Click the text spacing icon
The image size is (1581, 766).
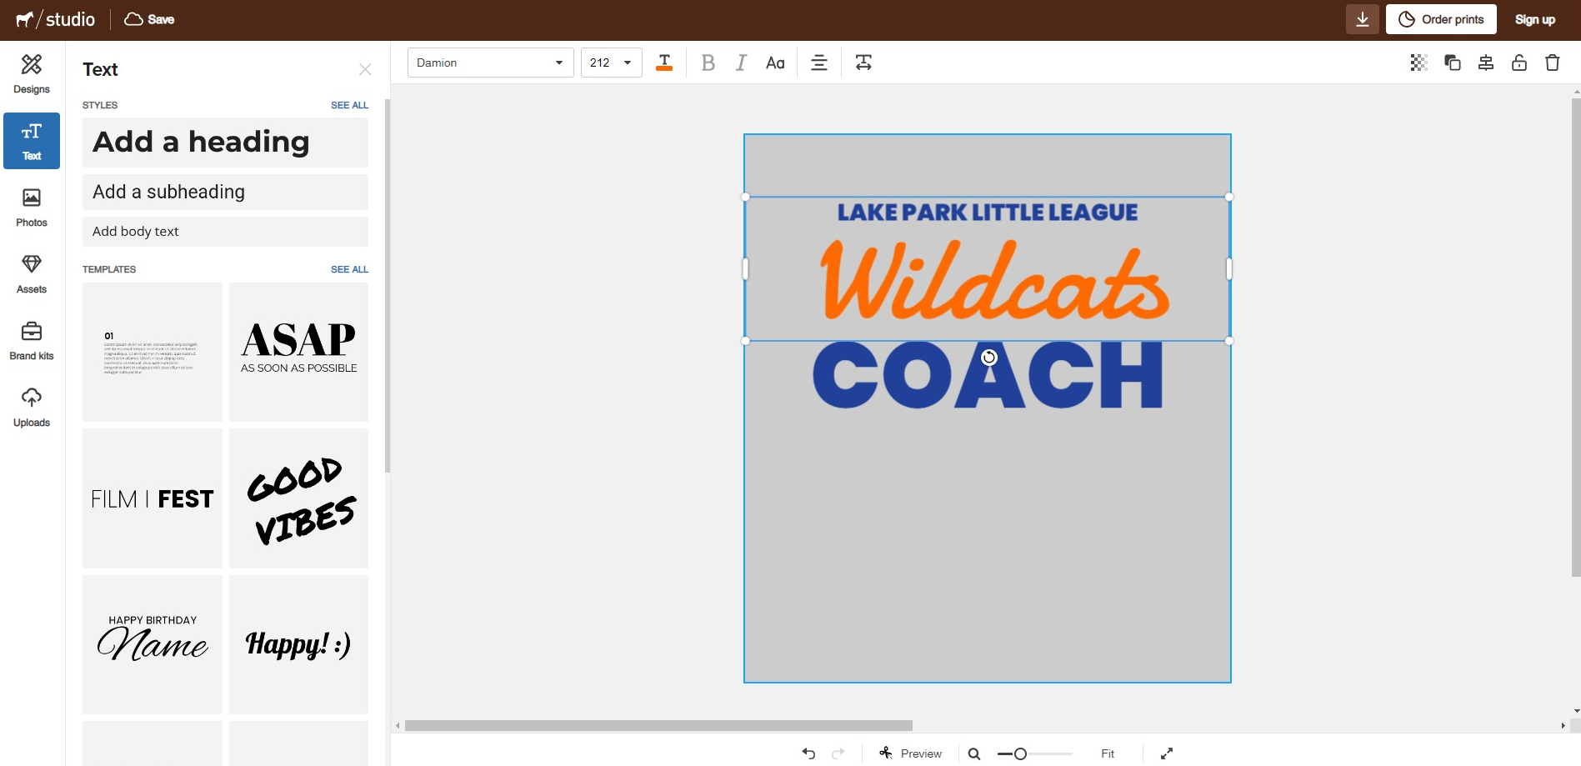coord(863,62)
